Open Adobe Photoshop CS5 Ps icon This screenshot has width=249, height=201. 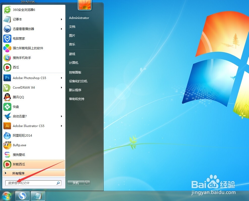(7, 78)
